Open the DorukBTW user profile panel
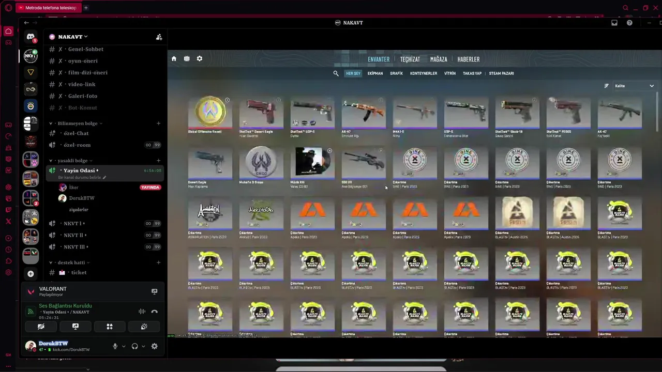Image resolution: width=662 pixels, height=372 pixels. click(65, 346)
